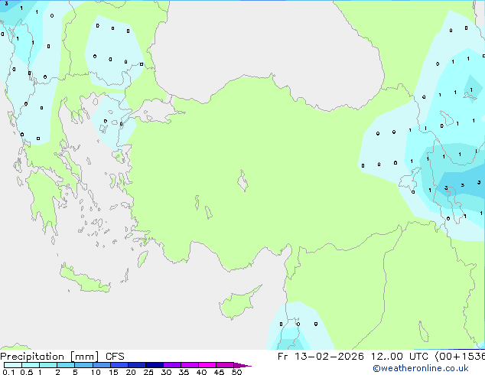
Task: Click the legend label "0.5"
Action: [x=26, y=372]
